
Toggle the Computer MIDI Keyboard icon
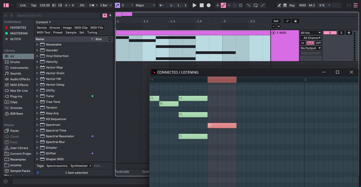tap(285, 5)
